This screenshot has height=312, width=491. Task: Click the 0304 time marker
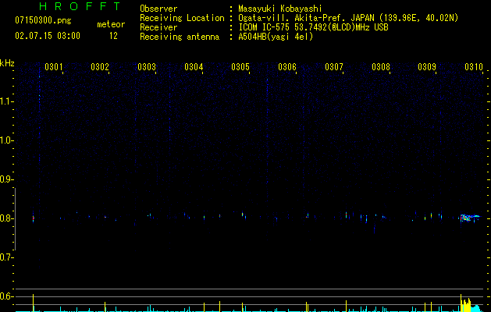[194, 67]
